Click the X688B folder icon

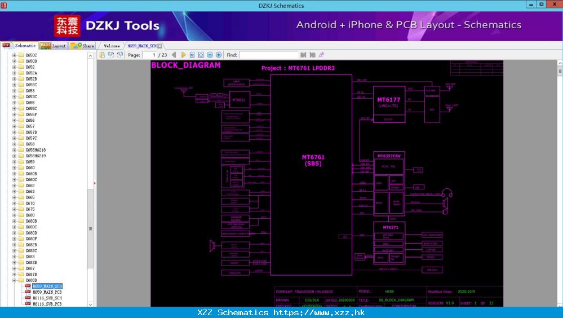[21, 280]
